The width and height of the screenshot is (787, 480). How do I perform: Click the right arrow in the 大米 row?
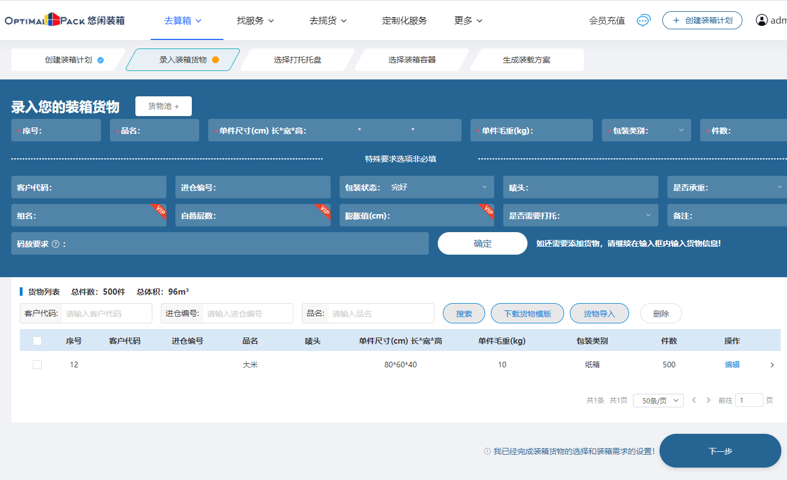[x=772, y=365]
